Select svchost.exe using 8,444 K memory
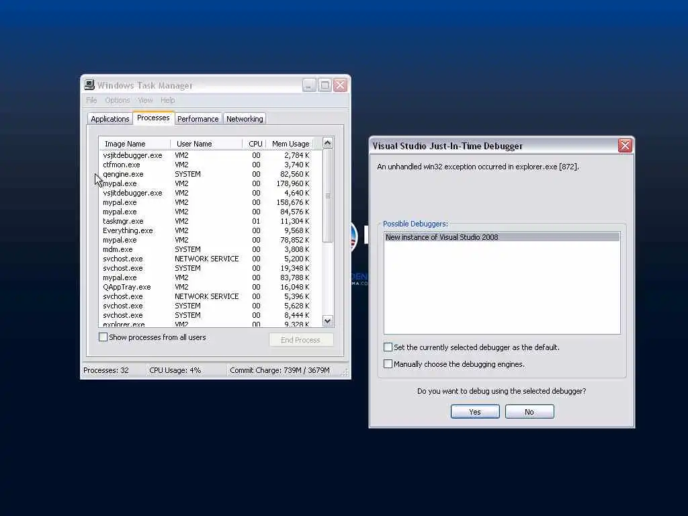Screen dimensions: 688x516 coord(206,315)
